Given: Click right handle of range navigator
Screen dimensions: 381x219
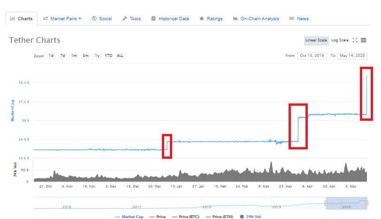Looking at the screenshot, I should [367, 203].
